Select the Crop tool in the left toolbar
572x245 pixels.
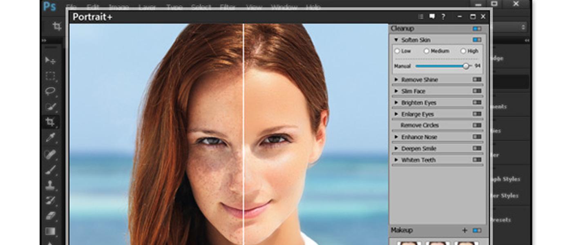tap(51, 122)
